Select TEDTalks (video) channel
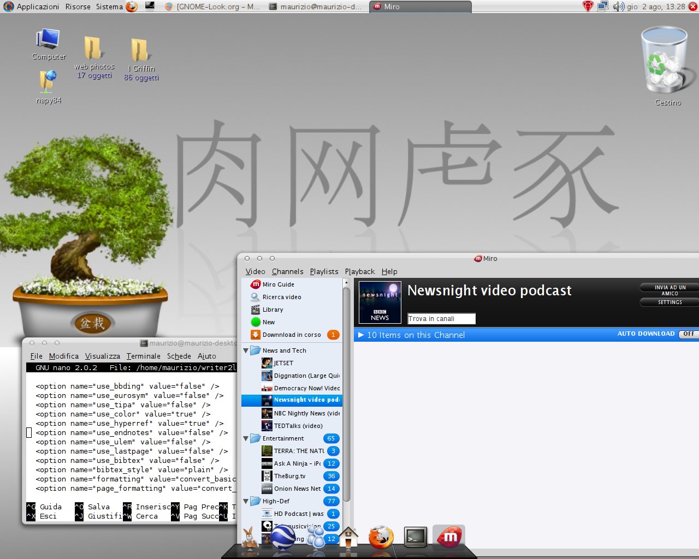 (292, 426)
